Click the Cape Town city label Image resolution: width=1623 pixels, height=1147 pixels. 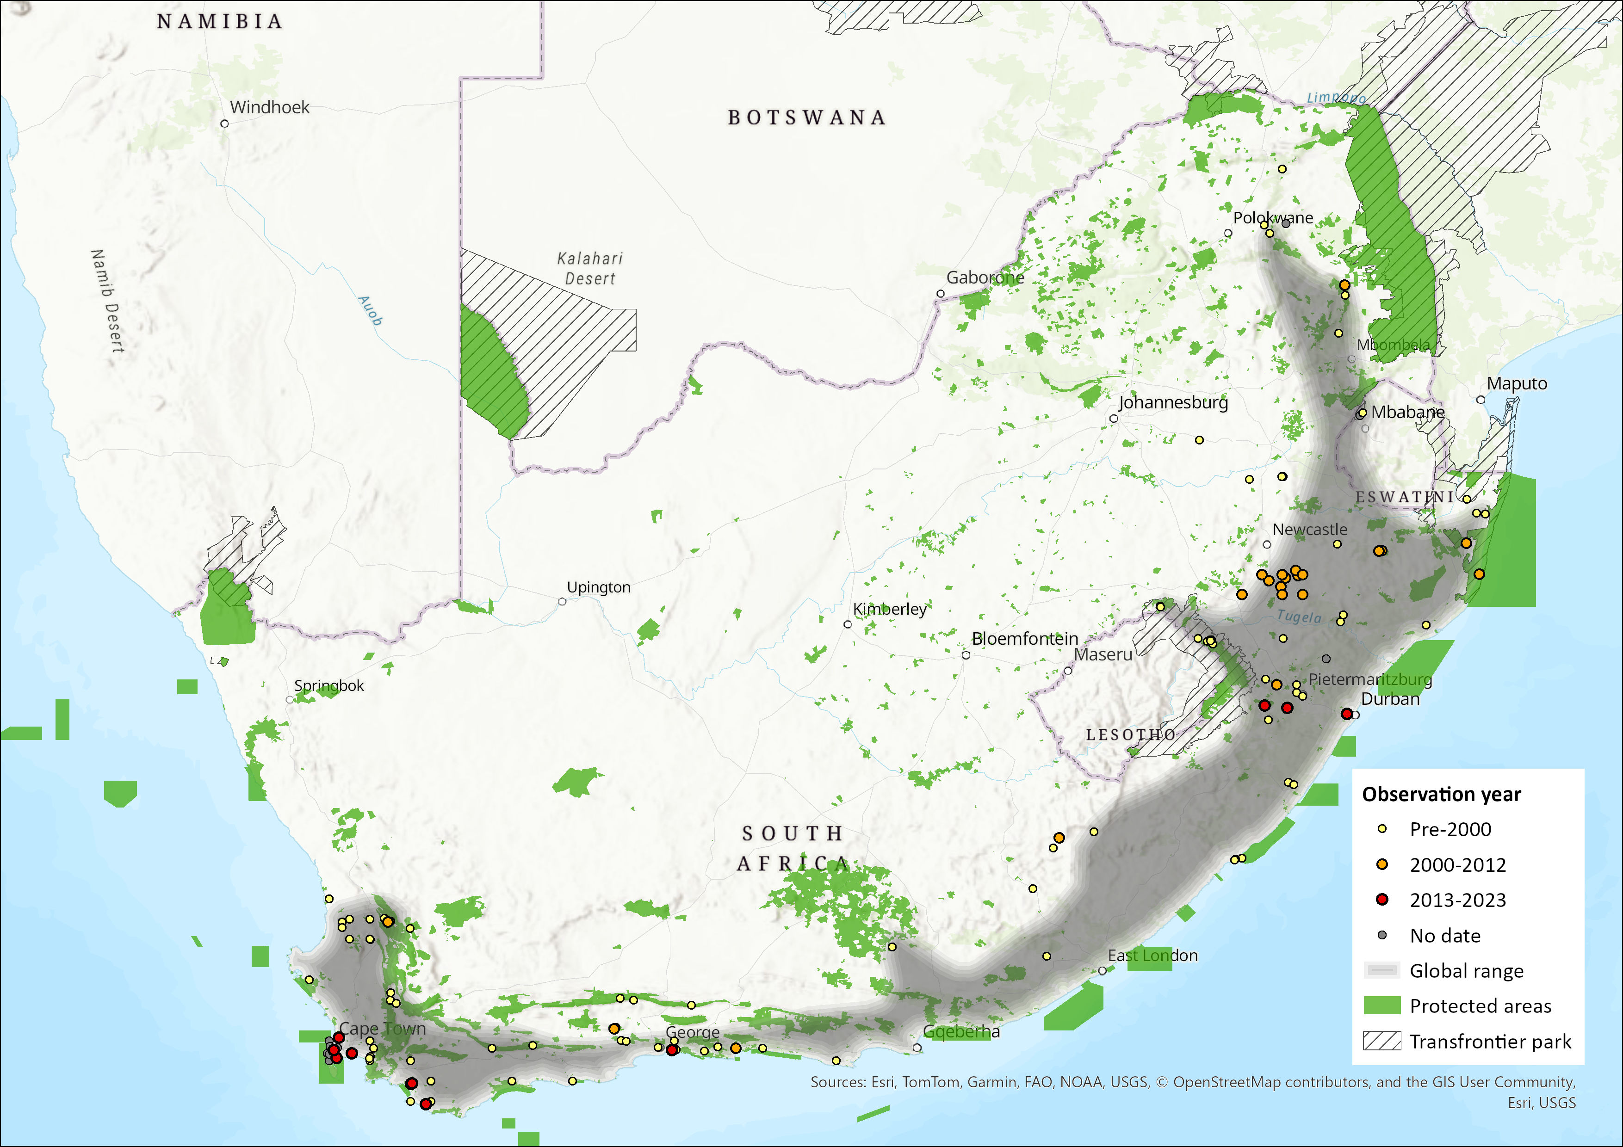click(x=383, y=1029)
